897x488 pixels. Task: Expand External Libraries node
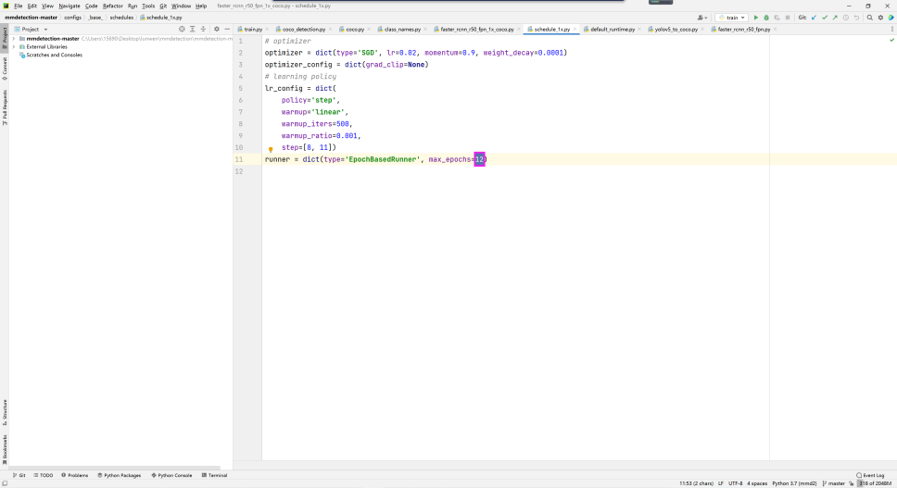point(14,47)
